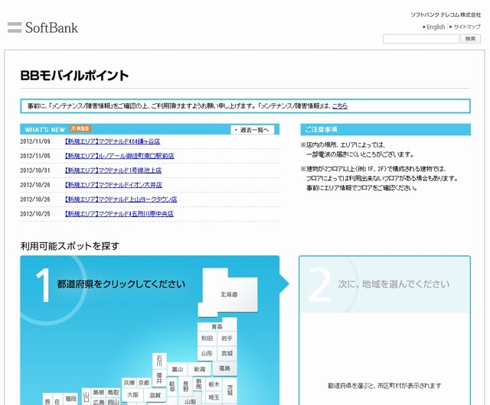The height and width of the screenshot is (405, 490).
Task: Select 宮城 prefecture tile
Action: click(x=227, y=353)
